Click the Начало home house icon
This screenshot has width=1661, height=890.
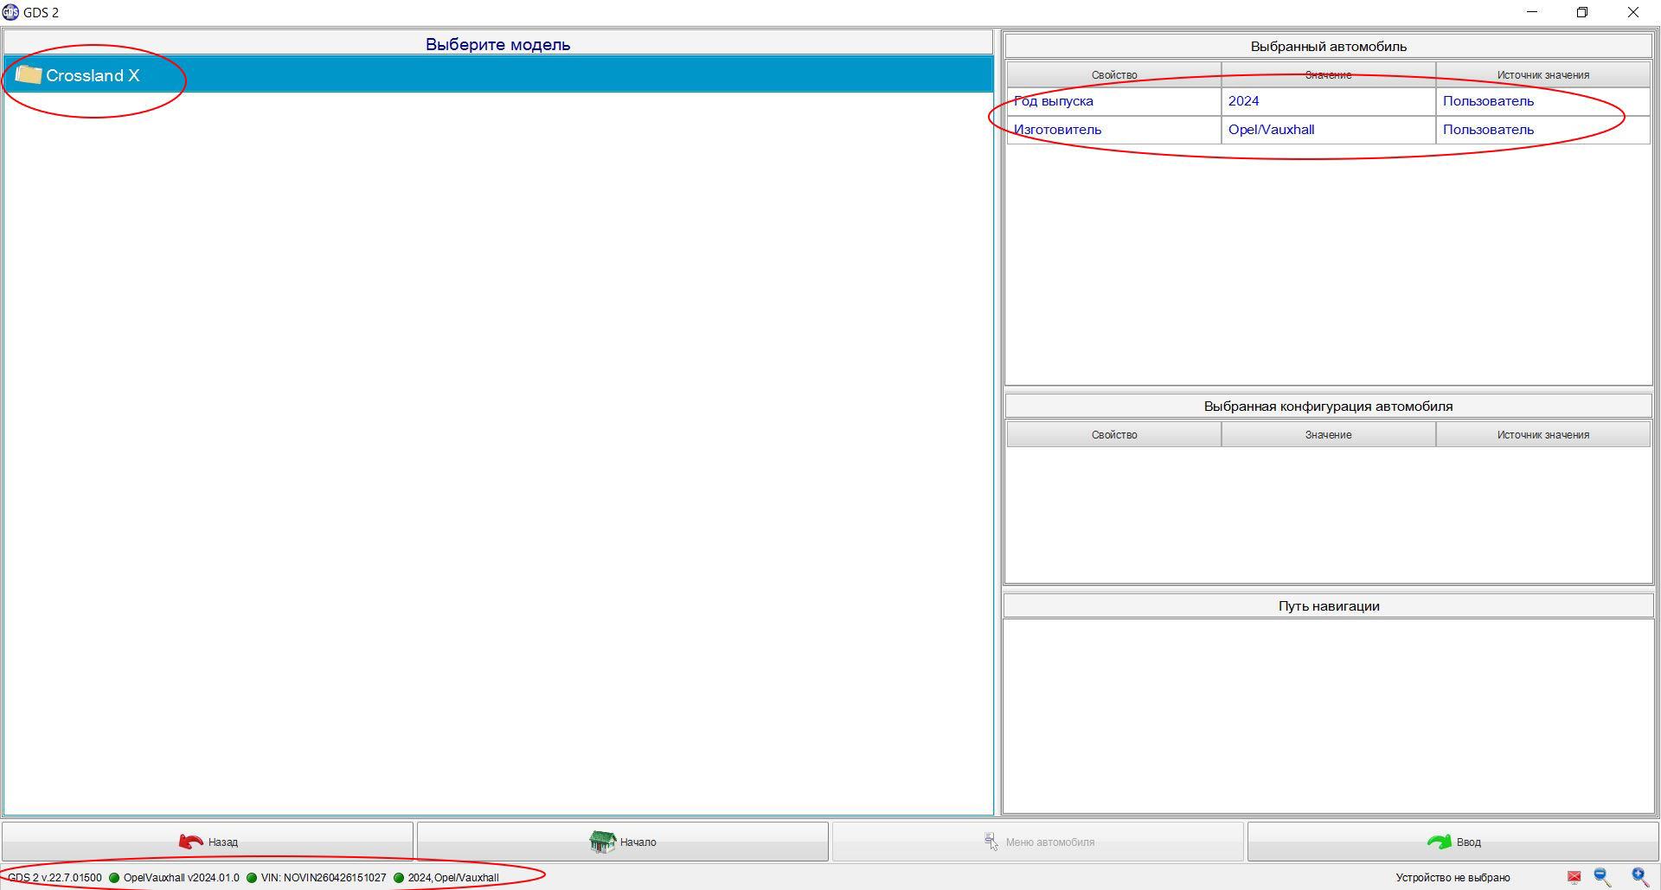pos(602,842)
